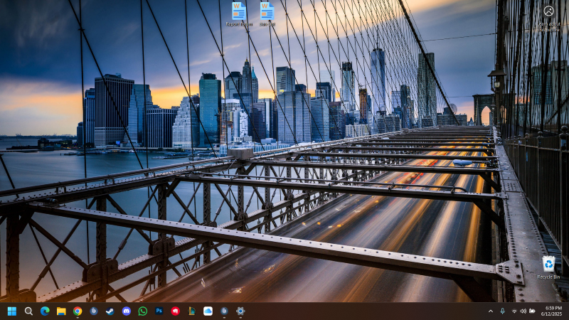Click the microphone tray icon
569x320 pixels.
click(x=503, y=311)
